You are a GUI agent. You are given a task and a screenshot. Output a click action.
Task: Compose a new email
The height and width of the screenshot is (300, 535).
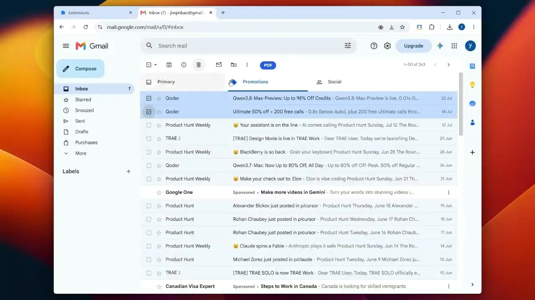(80, 69)
